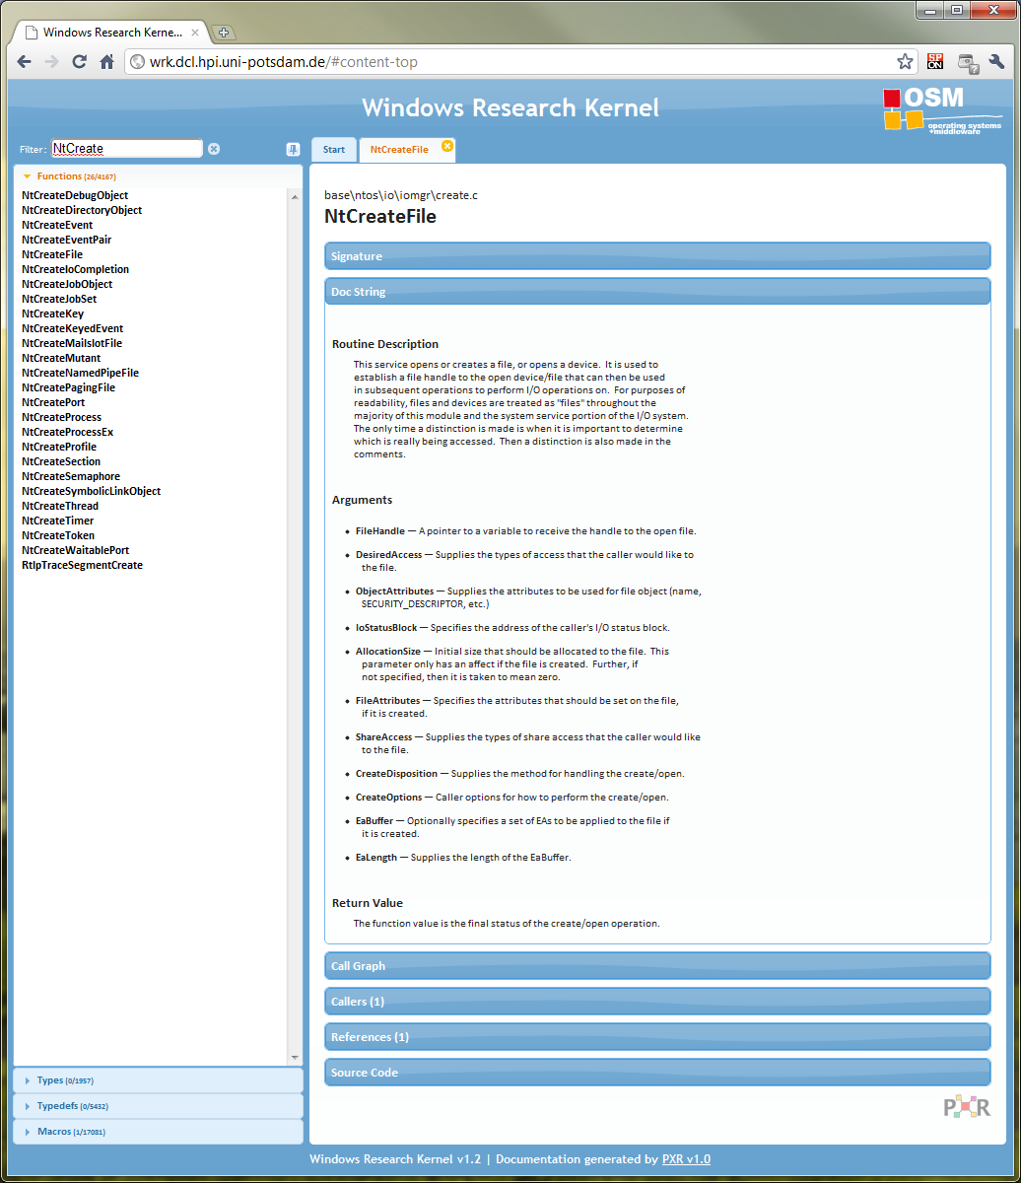Close the NtCreateFile documentation tab
The height and width of the screenshot is (1183, 1021).
[447, 146]
